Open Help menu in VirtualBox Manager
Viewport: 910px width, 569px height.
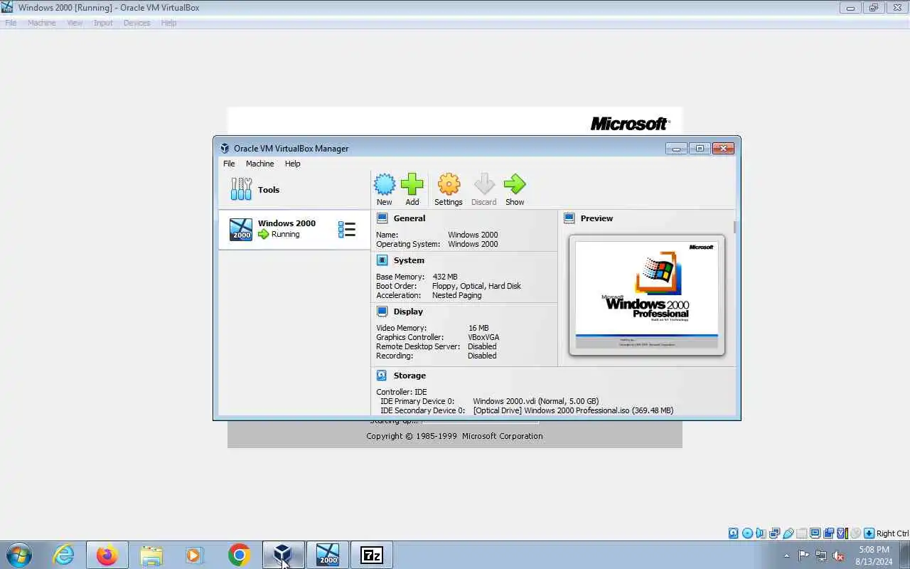click(292, 164)
